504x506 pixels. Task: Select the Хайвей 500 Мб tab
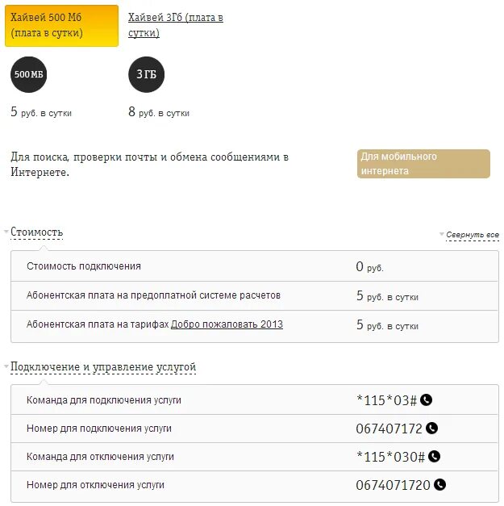61,25
